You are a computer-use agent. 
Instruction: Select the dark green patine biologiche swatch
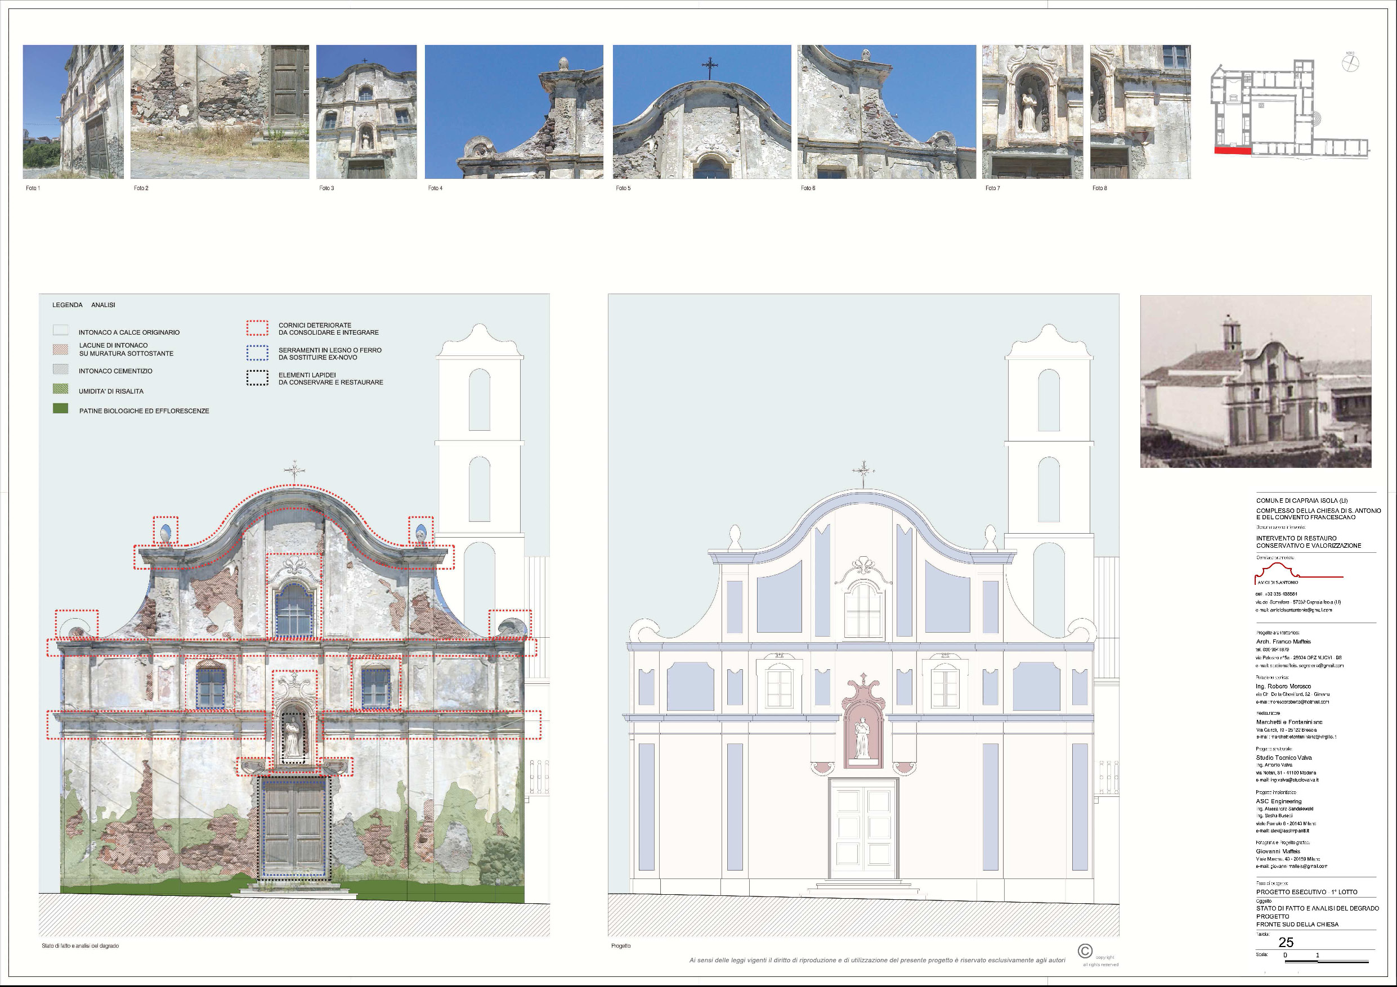coord(60,409)
